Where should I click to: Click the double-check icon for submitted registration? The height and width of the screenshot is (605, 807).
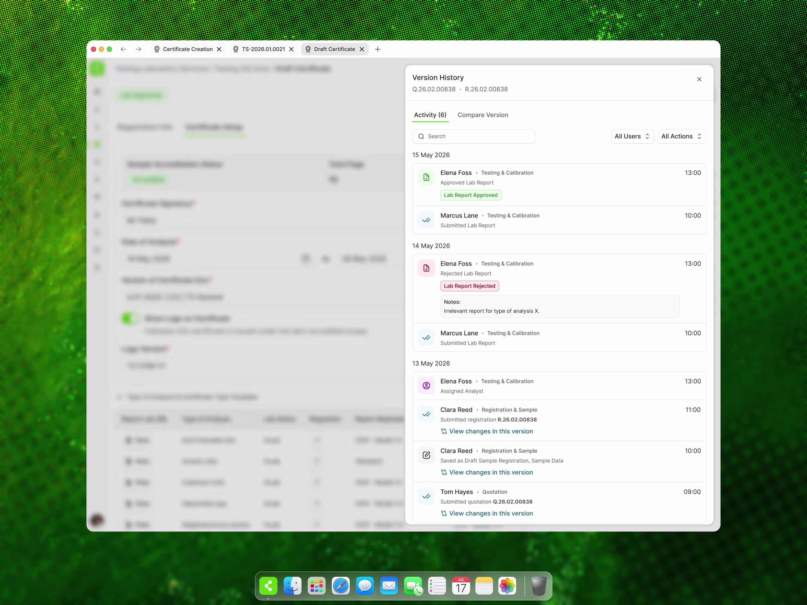426,414
